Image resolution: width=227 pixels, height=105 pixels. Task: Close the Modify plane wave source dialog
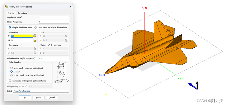point(70,7)
